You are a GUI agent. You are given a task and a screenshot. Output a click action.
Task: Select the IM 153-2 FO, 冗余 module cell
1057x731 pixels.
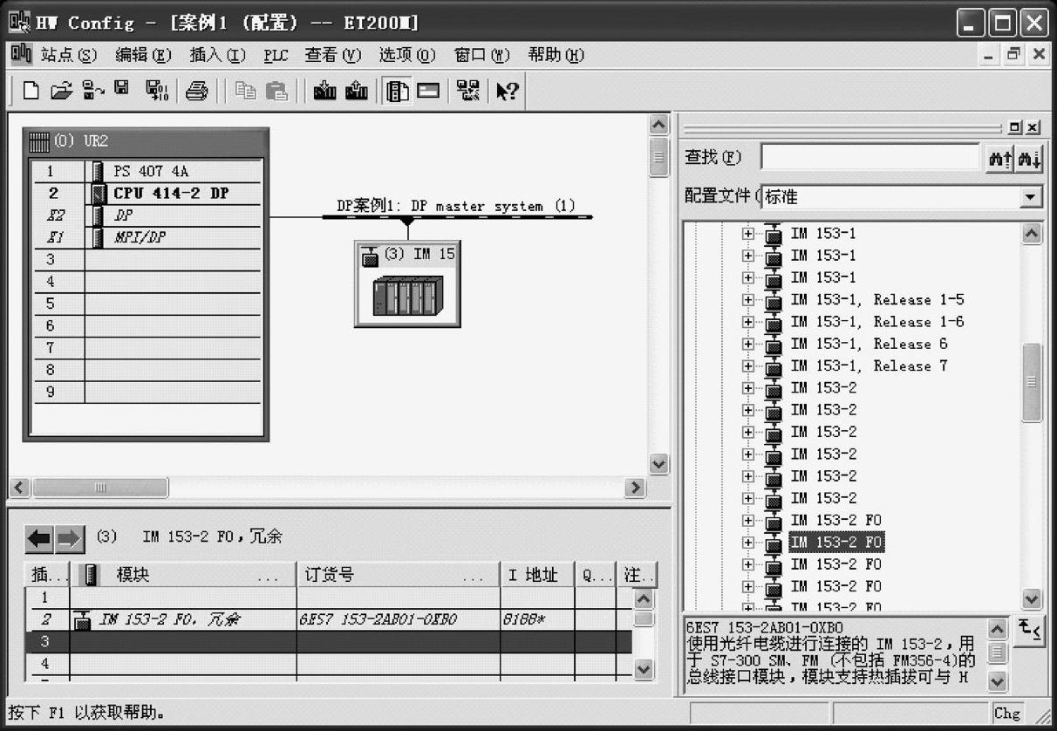183,620
